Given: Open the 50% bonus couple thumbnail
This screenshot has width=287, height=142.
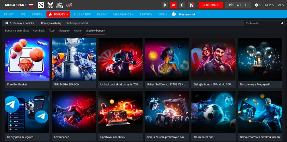Looking at the screenshot, I should (x=214, y=59).
